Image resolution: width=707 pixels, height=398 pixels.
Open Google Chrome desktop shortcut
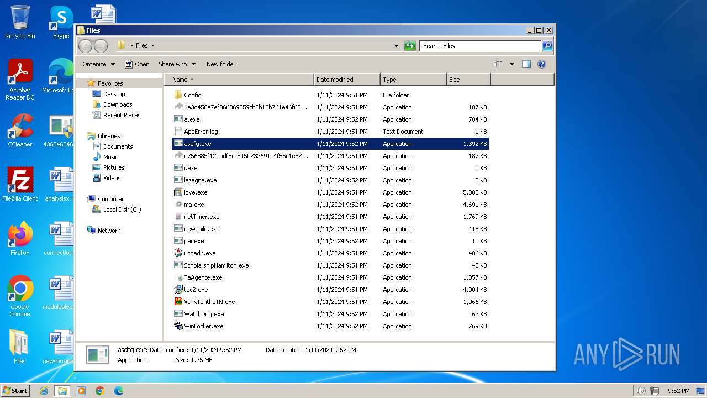[20, 296]
